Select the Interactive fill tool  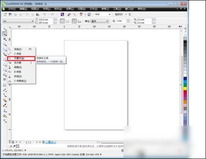point(5,121)
